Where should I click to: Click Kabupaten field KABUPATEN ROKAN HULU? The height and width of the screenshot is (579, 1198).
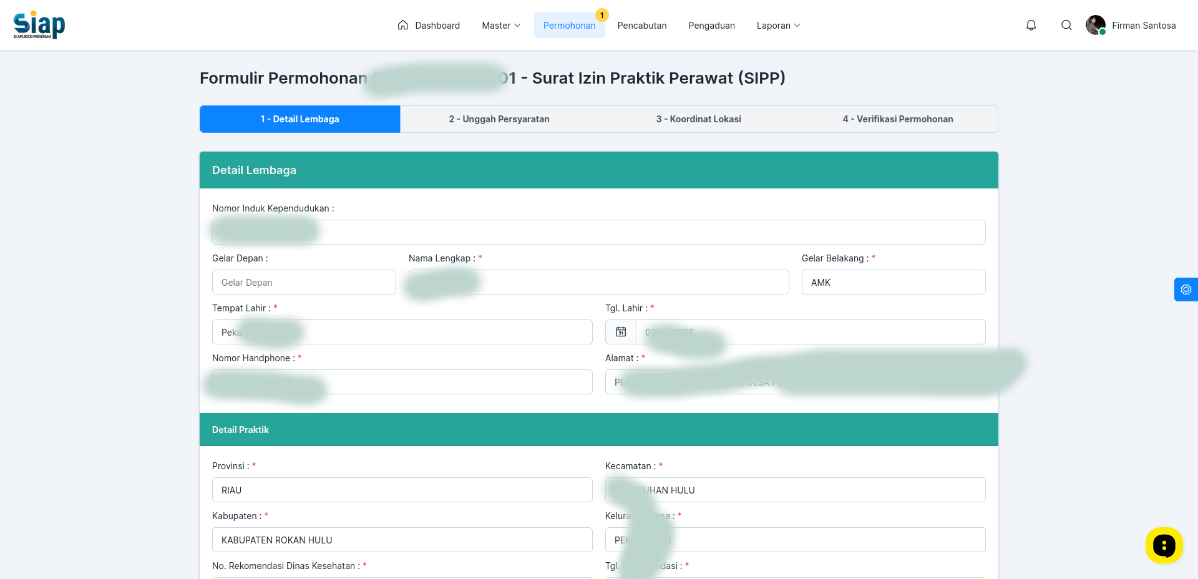click(x=402, y=540)
